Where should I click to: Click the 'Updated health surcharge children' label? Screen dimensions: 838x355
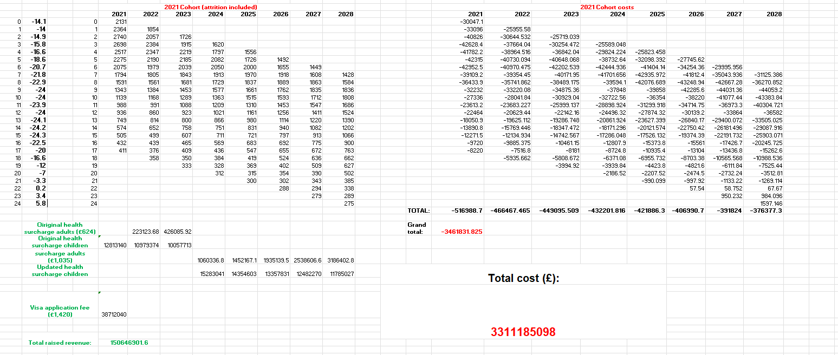(x=60, y=271)
